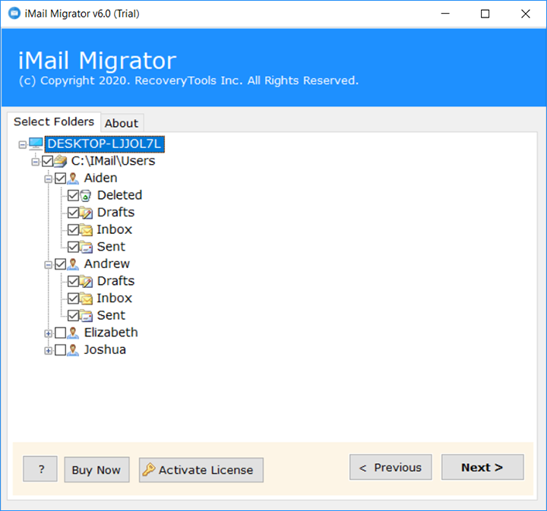Click the Next button
This screenshot has width=547, height=511.
[482, 468]
